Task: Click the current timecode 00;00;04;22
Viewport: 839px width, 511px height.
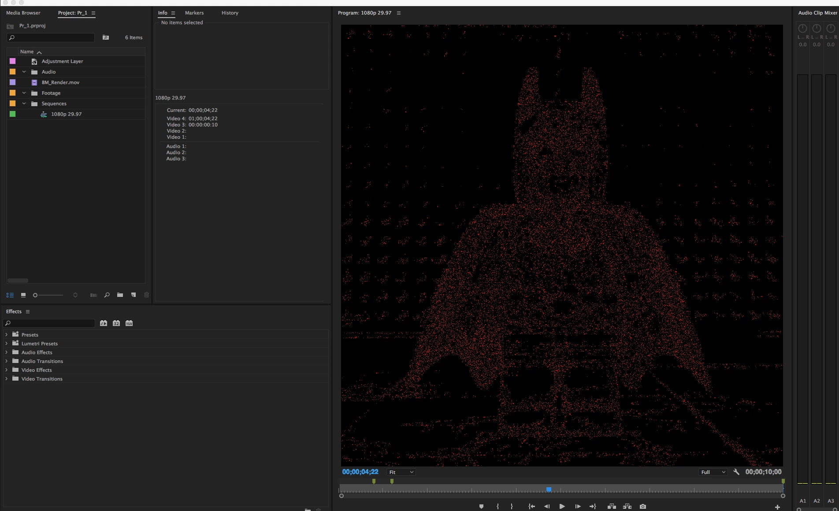Action: click(360, 472)
